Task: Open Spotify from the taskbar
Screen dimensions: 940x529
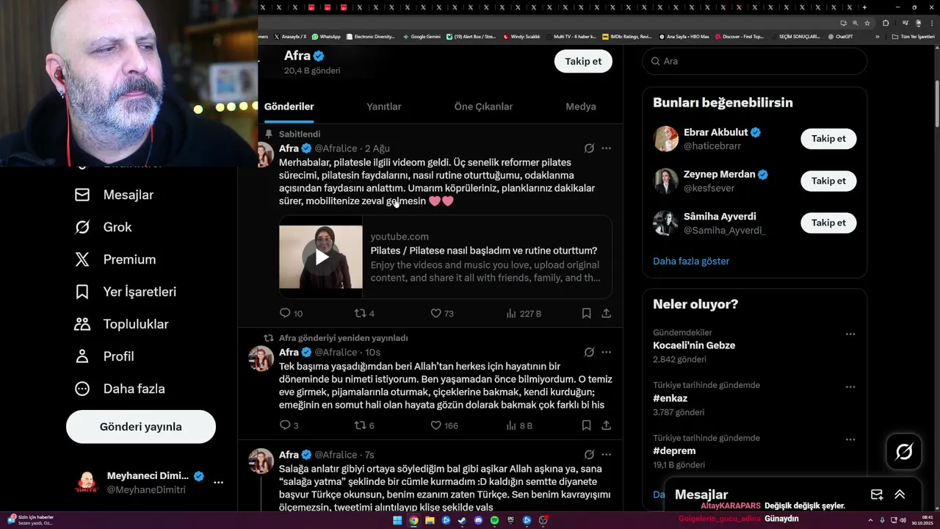Action: click(494, 520)
